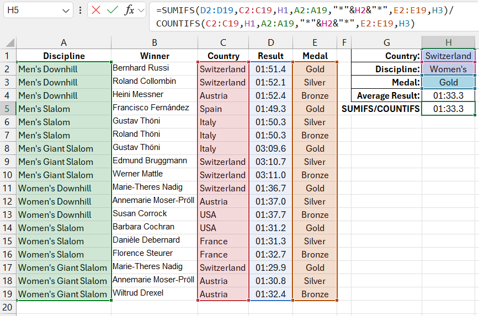Click the Winner header cell

(155, 56)
